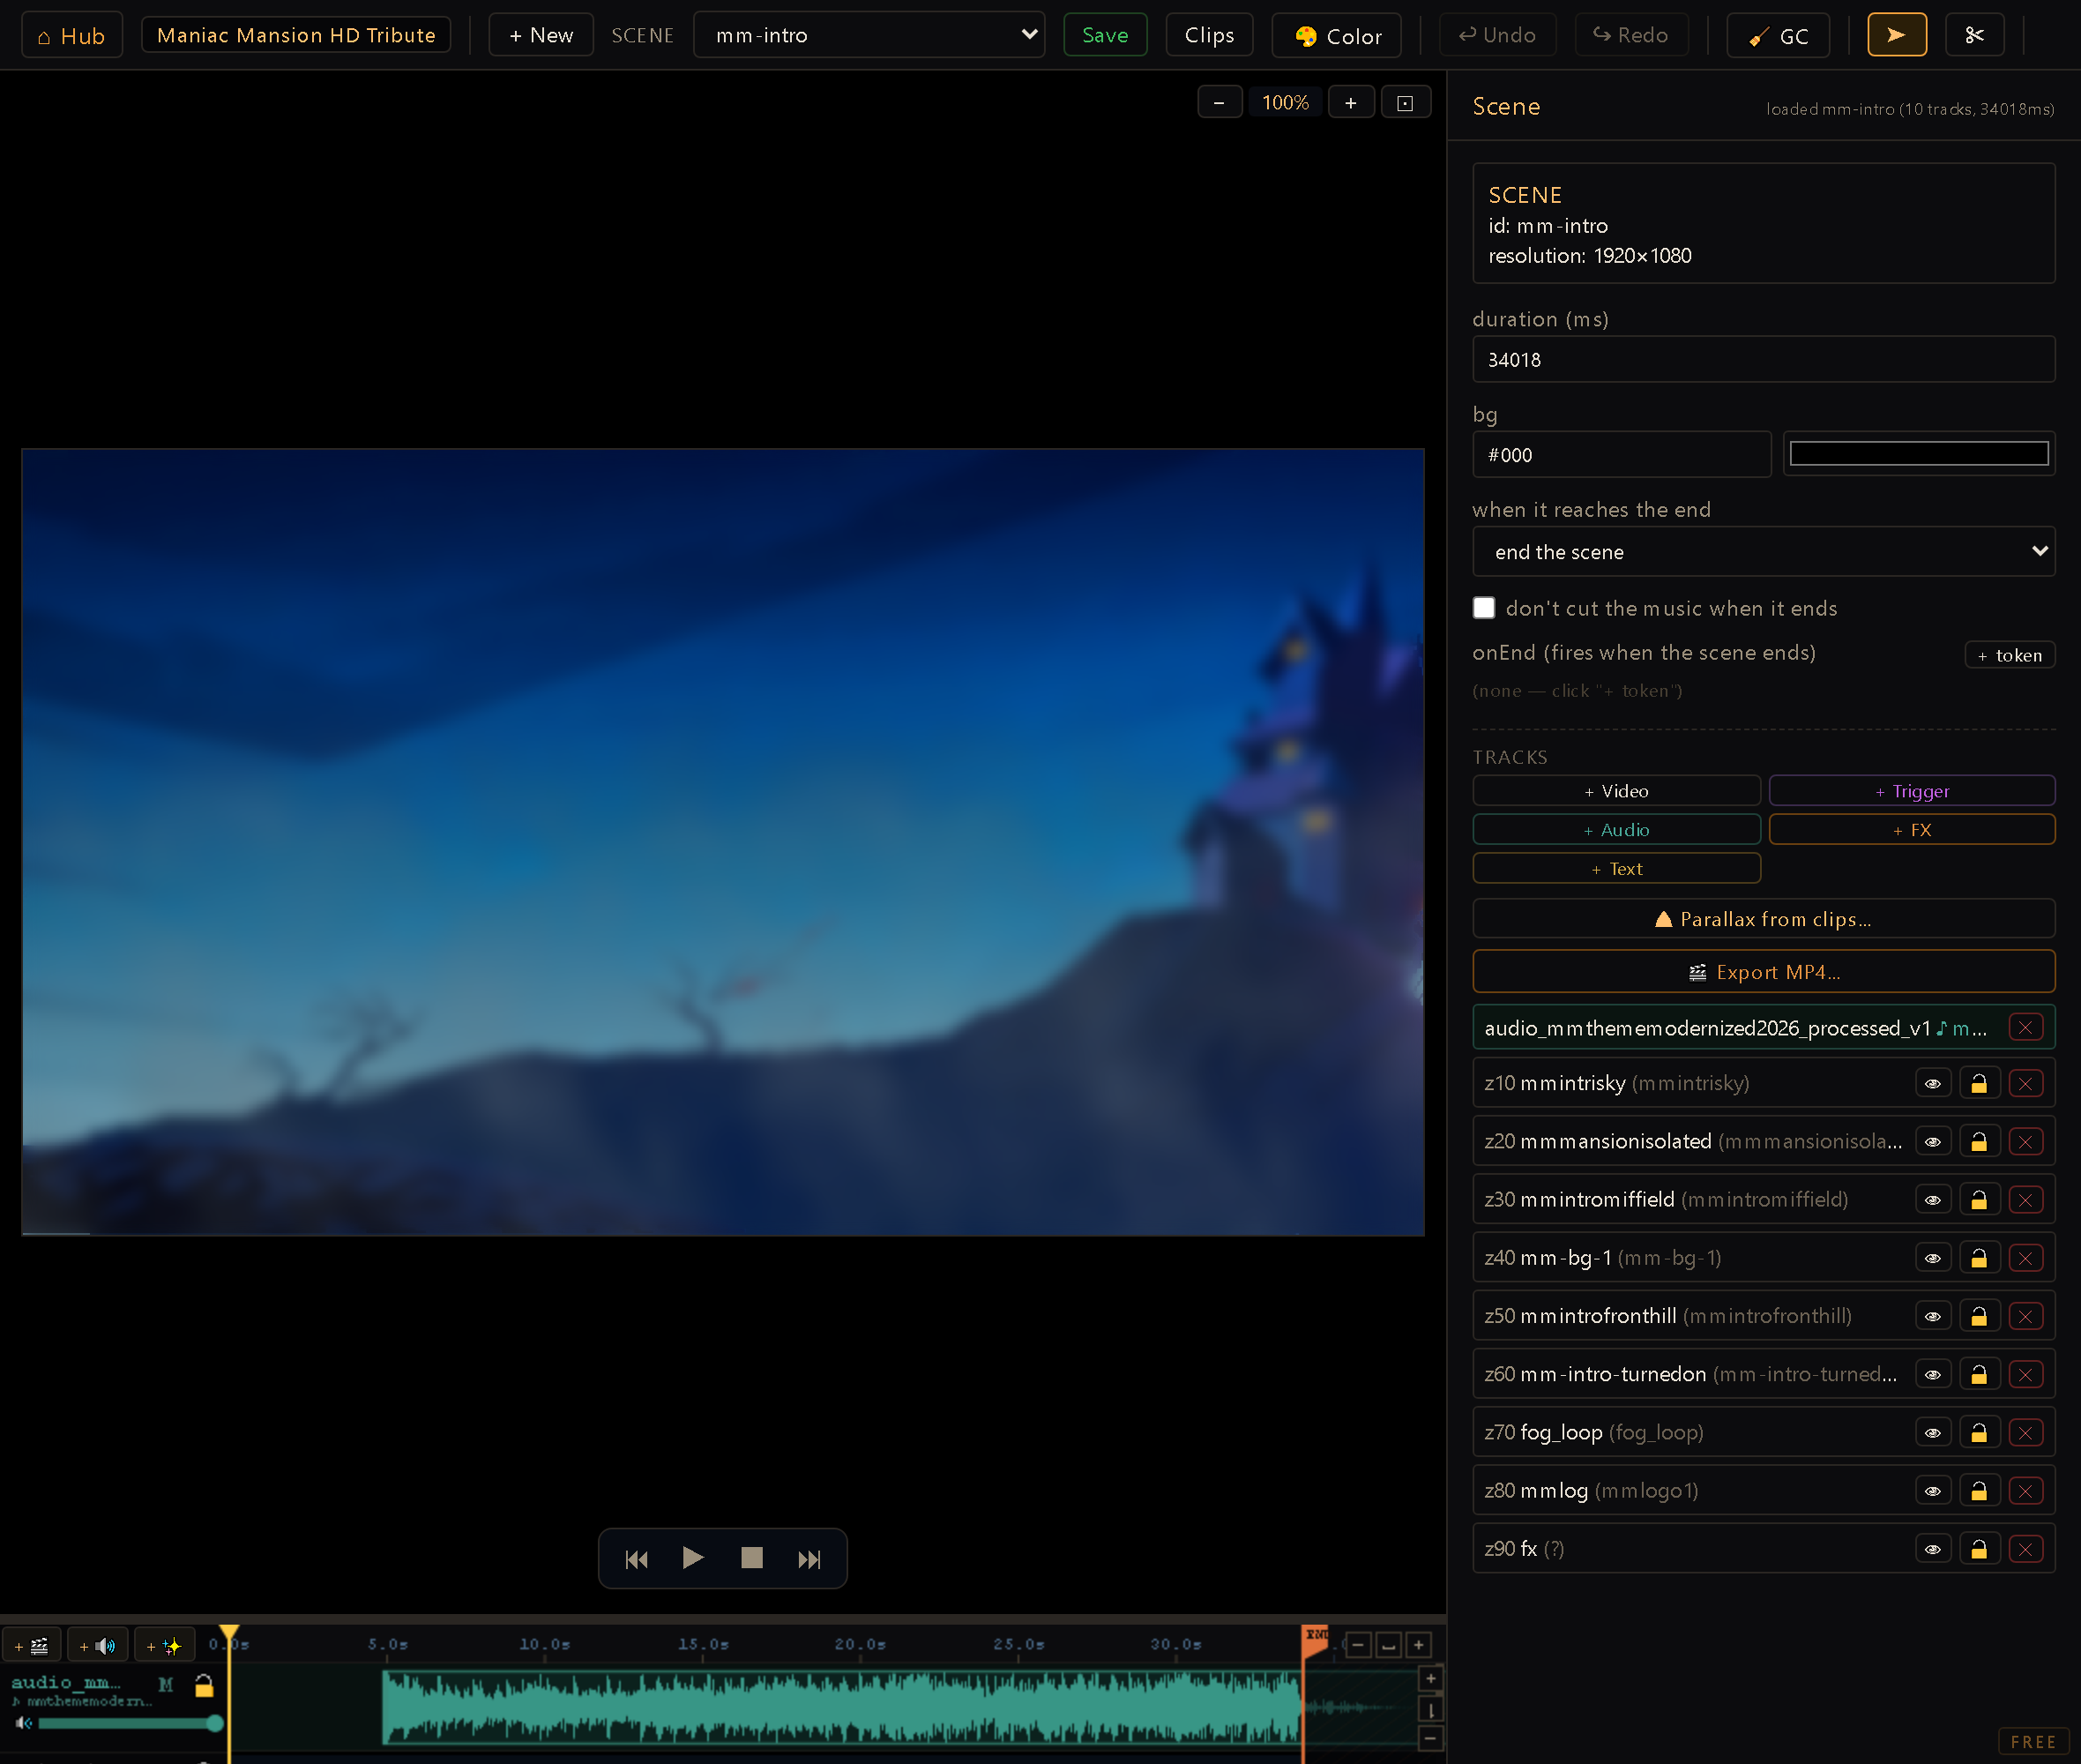Screen dimensions: 2081x1764
Task: Hide the z20 mmmansionisolated track
Action: click(1933, 1142)
